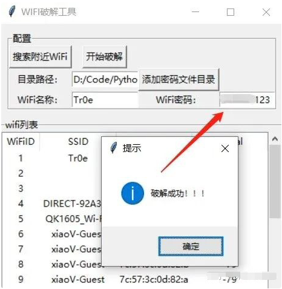
Task: Click the feather icon in main title bar
Action: point(12,12)
